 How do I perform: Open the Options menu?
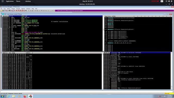(23, 9)
